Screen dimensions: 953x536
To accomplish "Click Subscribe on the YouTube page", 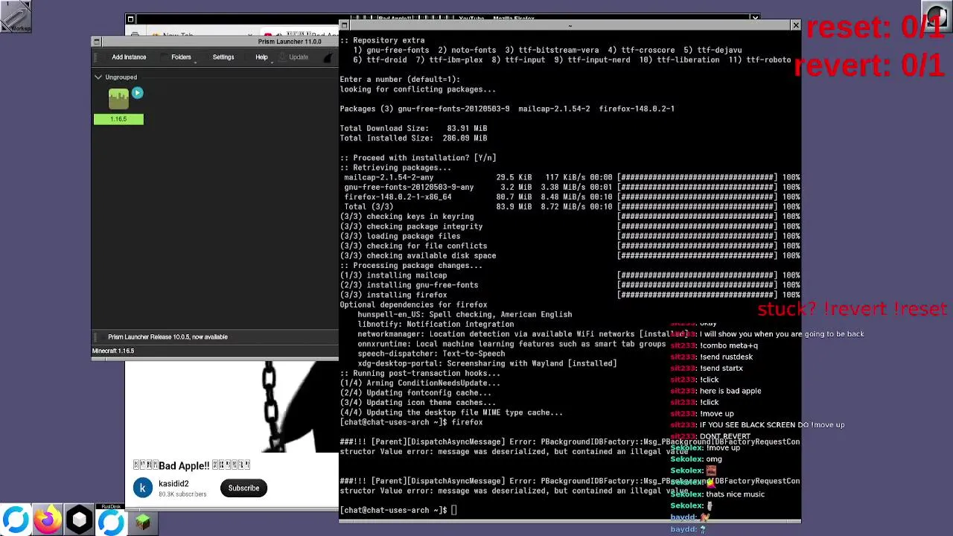I will click(243, 488).
